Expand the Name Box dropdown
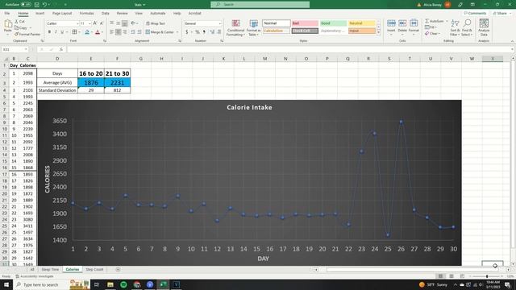 click(x=26, y=49)
